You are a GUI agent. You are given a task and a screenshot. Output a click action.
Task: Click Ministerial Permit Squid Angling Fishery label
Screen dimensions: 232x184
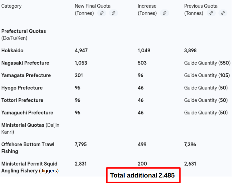(29, 167)
